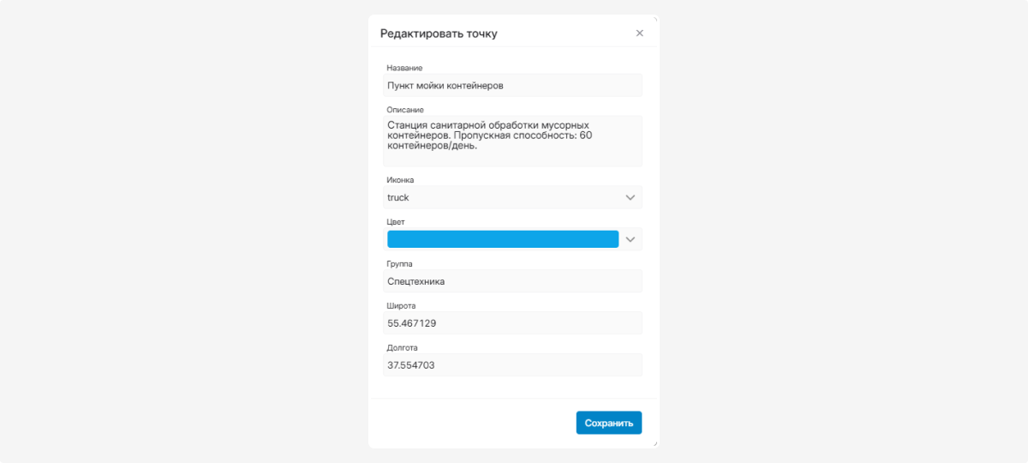1028x463 pixels.
Task: Click the Название field label
Action: pos(404,68)
